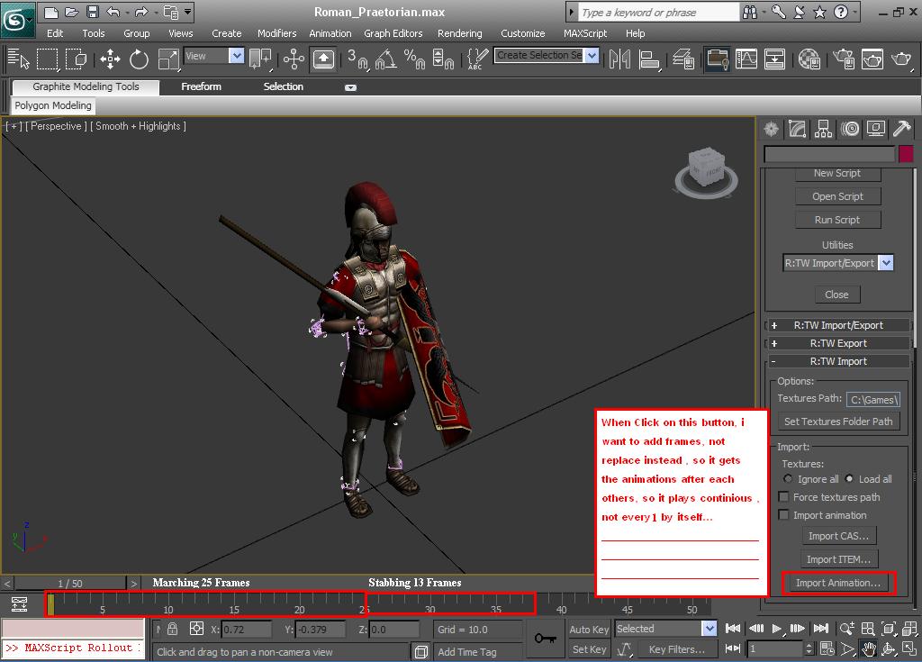The width and height of the screenshot is (922, 662).
Task: Toggle Auto Key mode
Action: tap(589, 629)
